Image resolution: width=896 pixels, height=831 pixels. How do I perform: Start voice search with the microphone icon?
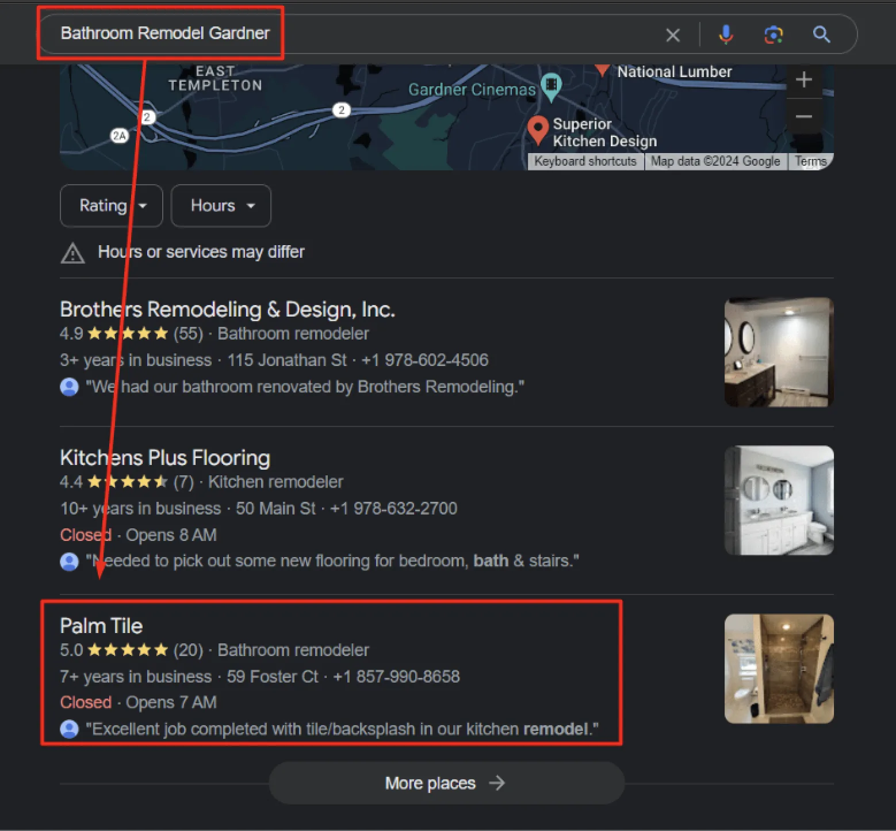(726, 35)
